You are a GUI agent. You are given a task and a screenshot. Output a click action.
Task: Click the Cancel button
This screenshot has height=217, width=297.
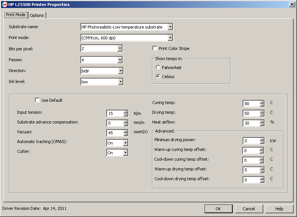point(249,209)
